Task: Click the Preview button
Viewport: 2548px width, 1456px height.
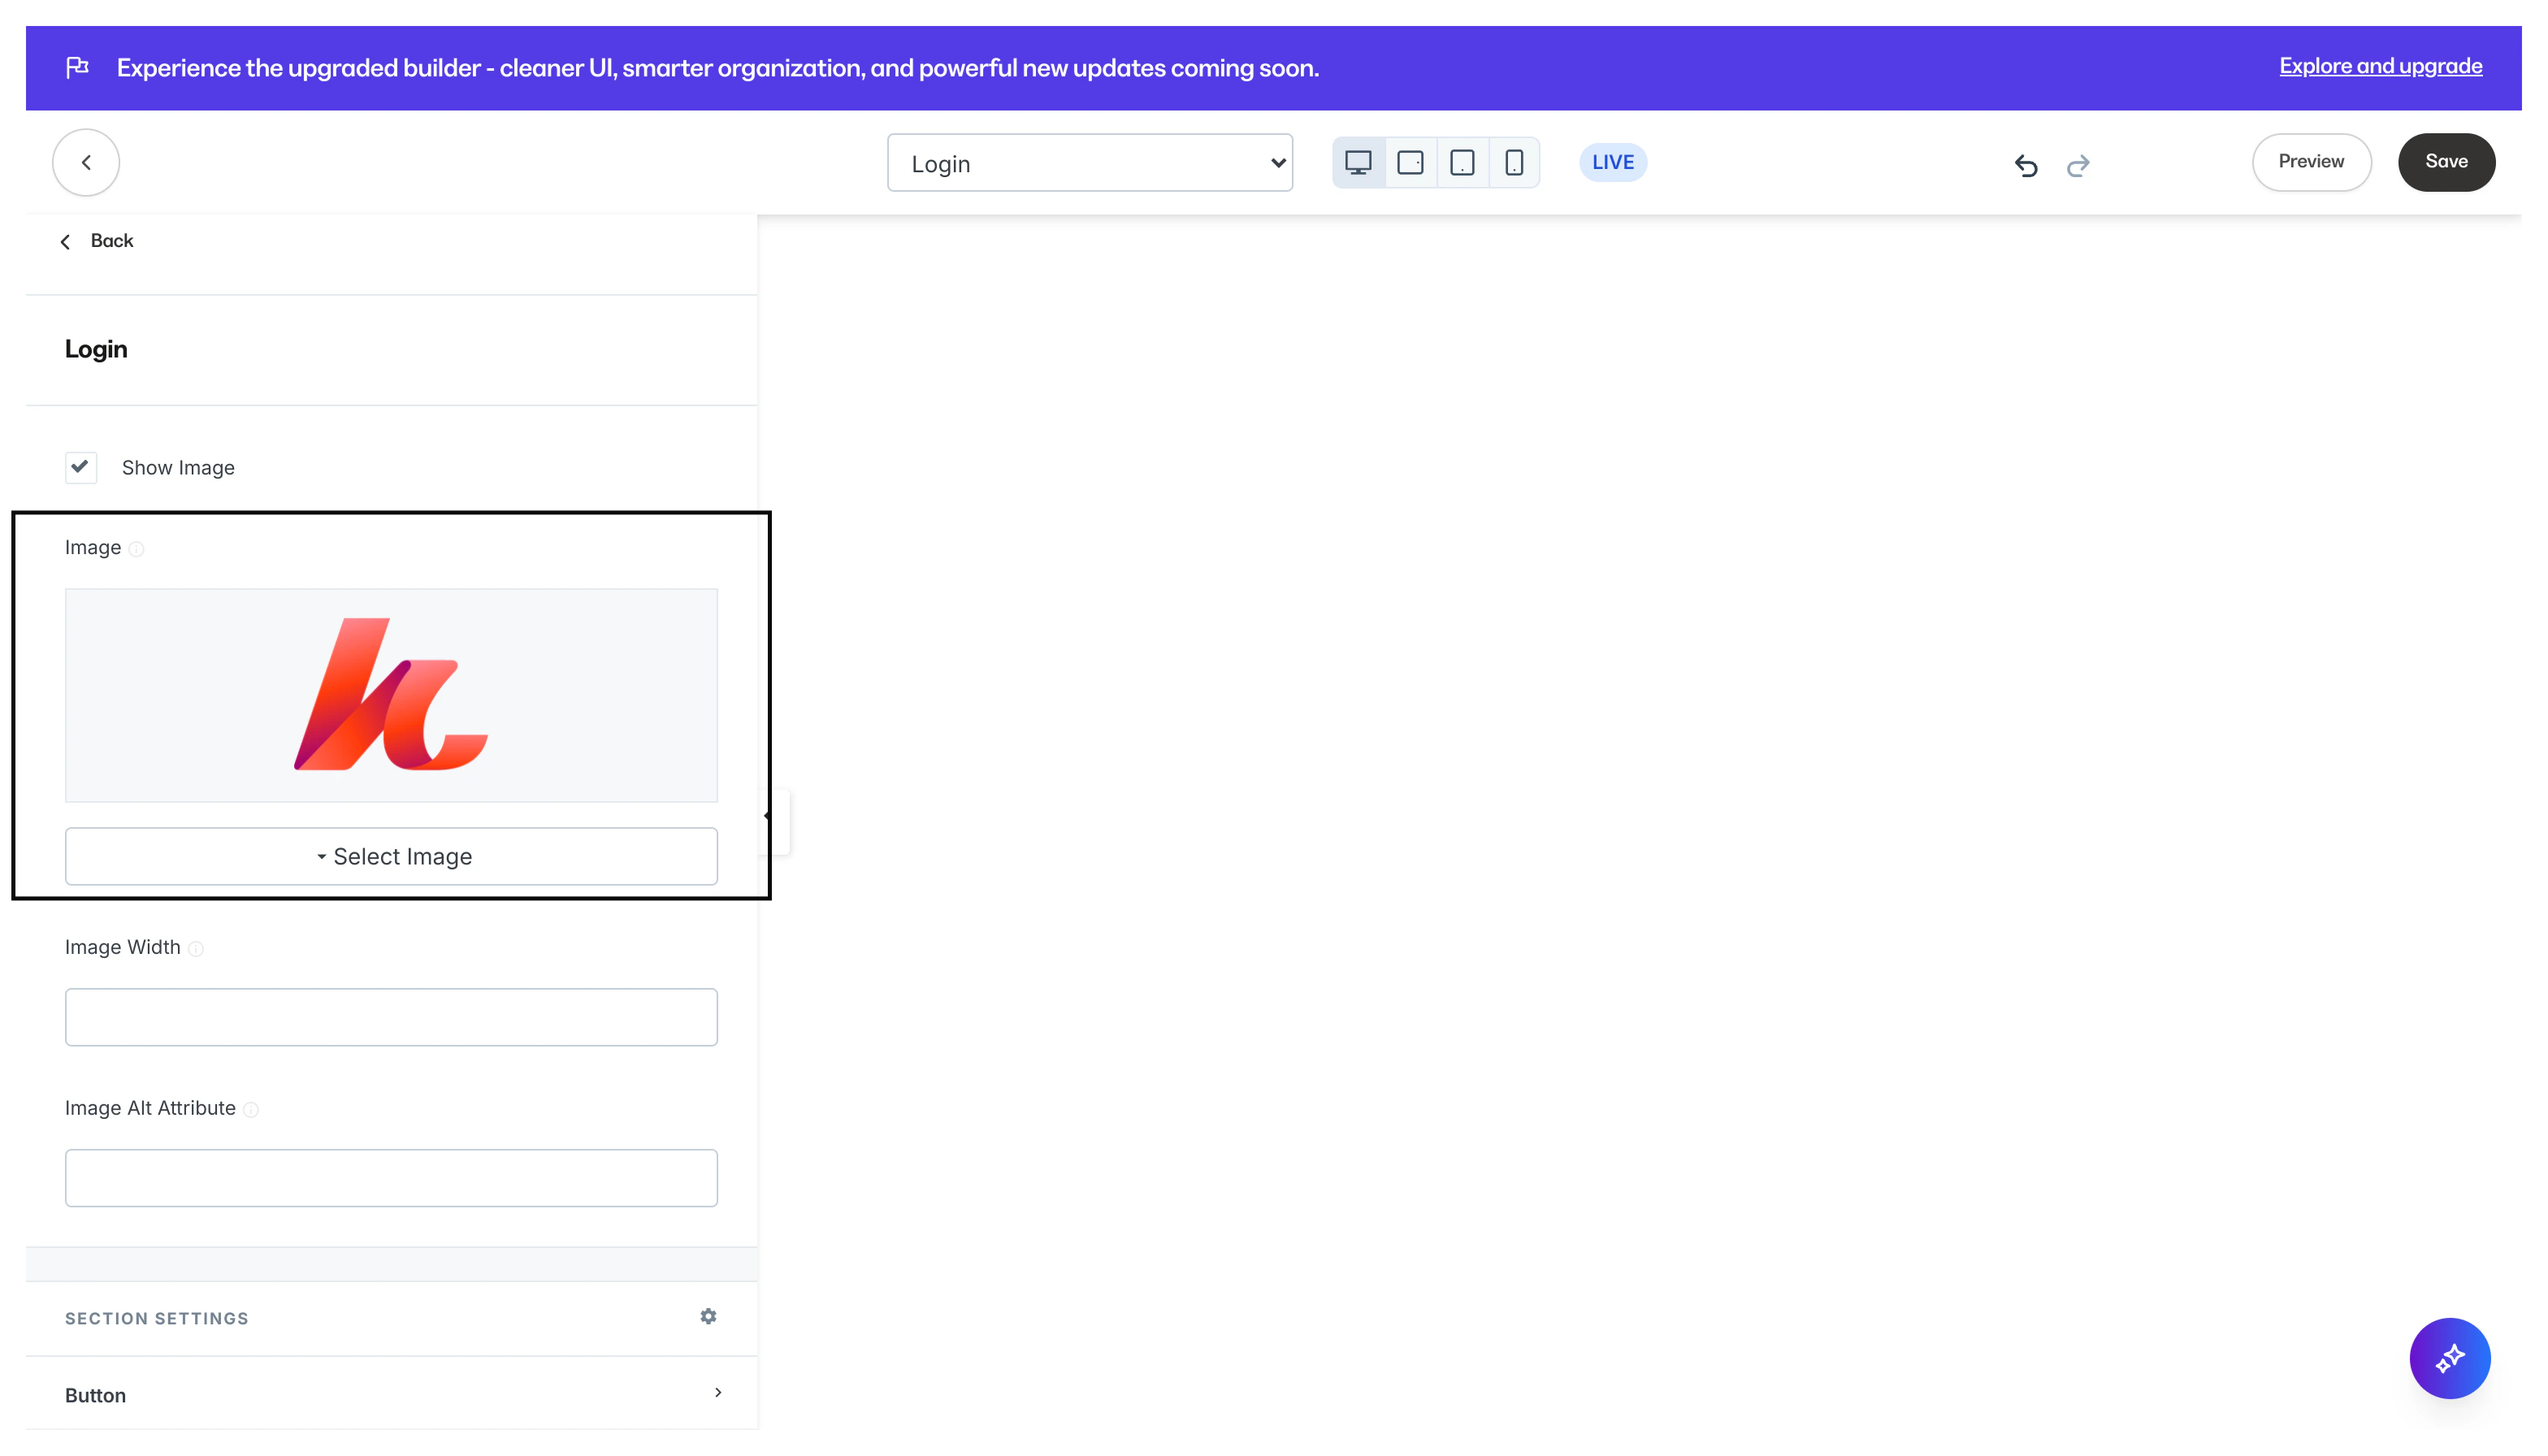Action: 2310,162
